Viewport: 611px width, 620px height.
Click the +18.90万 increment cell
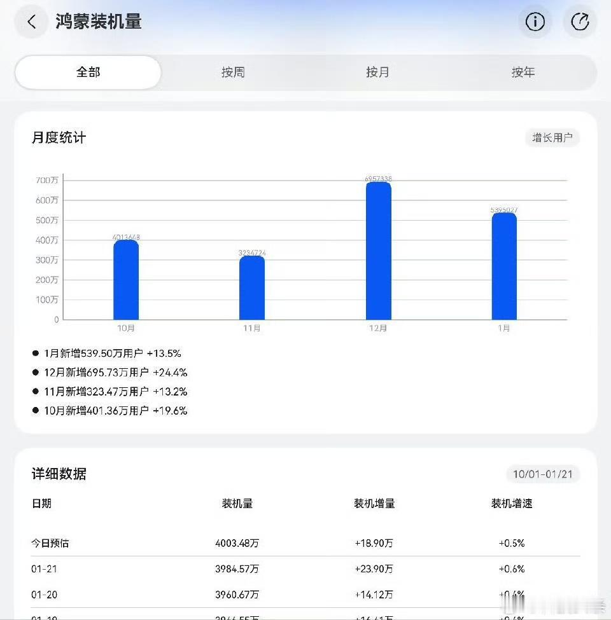click(374, 543)
